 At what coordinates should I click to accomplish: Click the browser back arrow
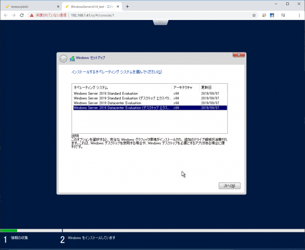tap(6, 15)
